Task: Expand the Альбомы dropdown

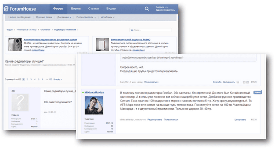Action: click(107, 17)
